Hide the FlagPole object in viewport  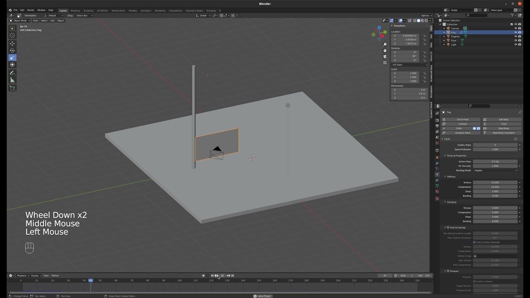(516, 36)
